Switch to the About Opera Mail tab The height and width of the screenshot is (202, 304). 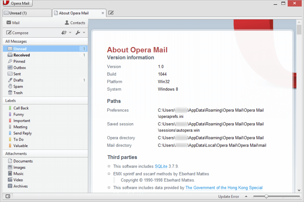[79, 13]
